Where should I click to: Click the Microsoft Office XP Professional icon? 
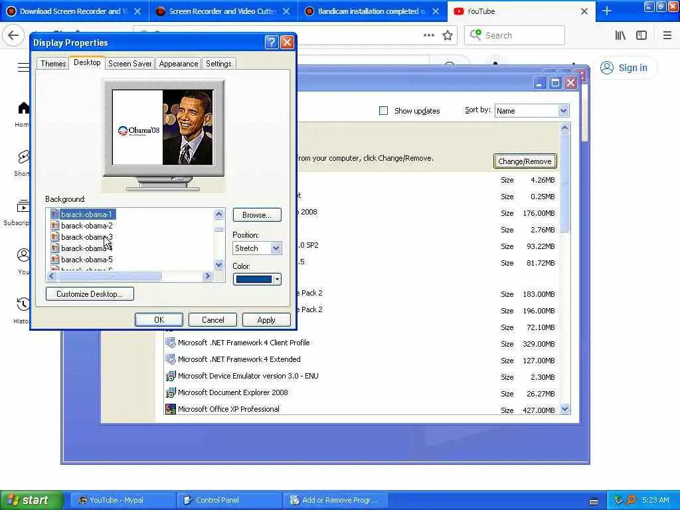[171, 409]
